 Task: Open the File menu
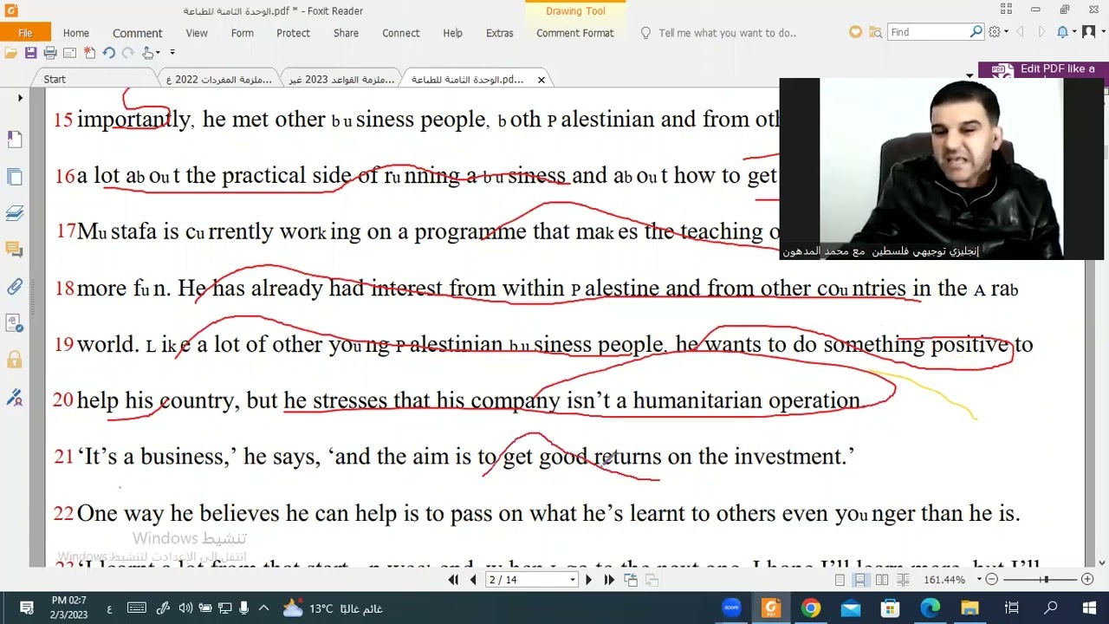coord(25,33)
